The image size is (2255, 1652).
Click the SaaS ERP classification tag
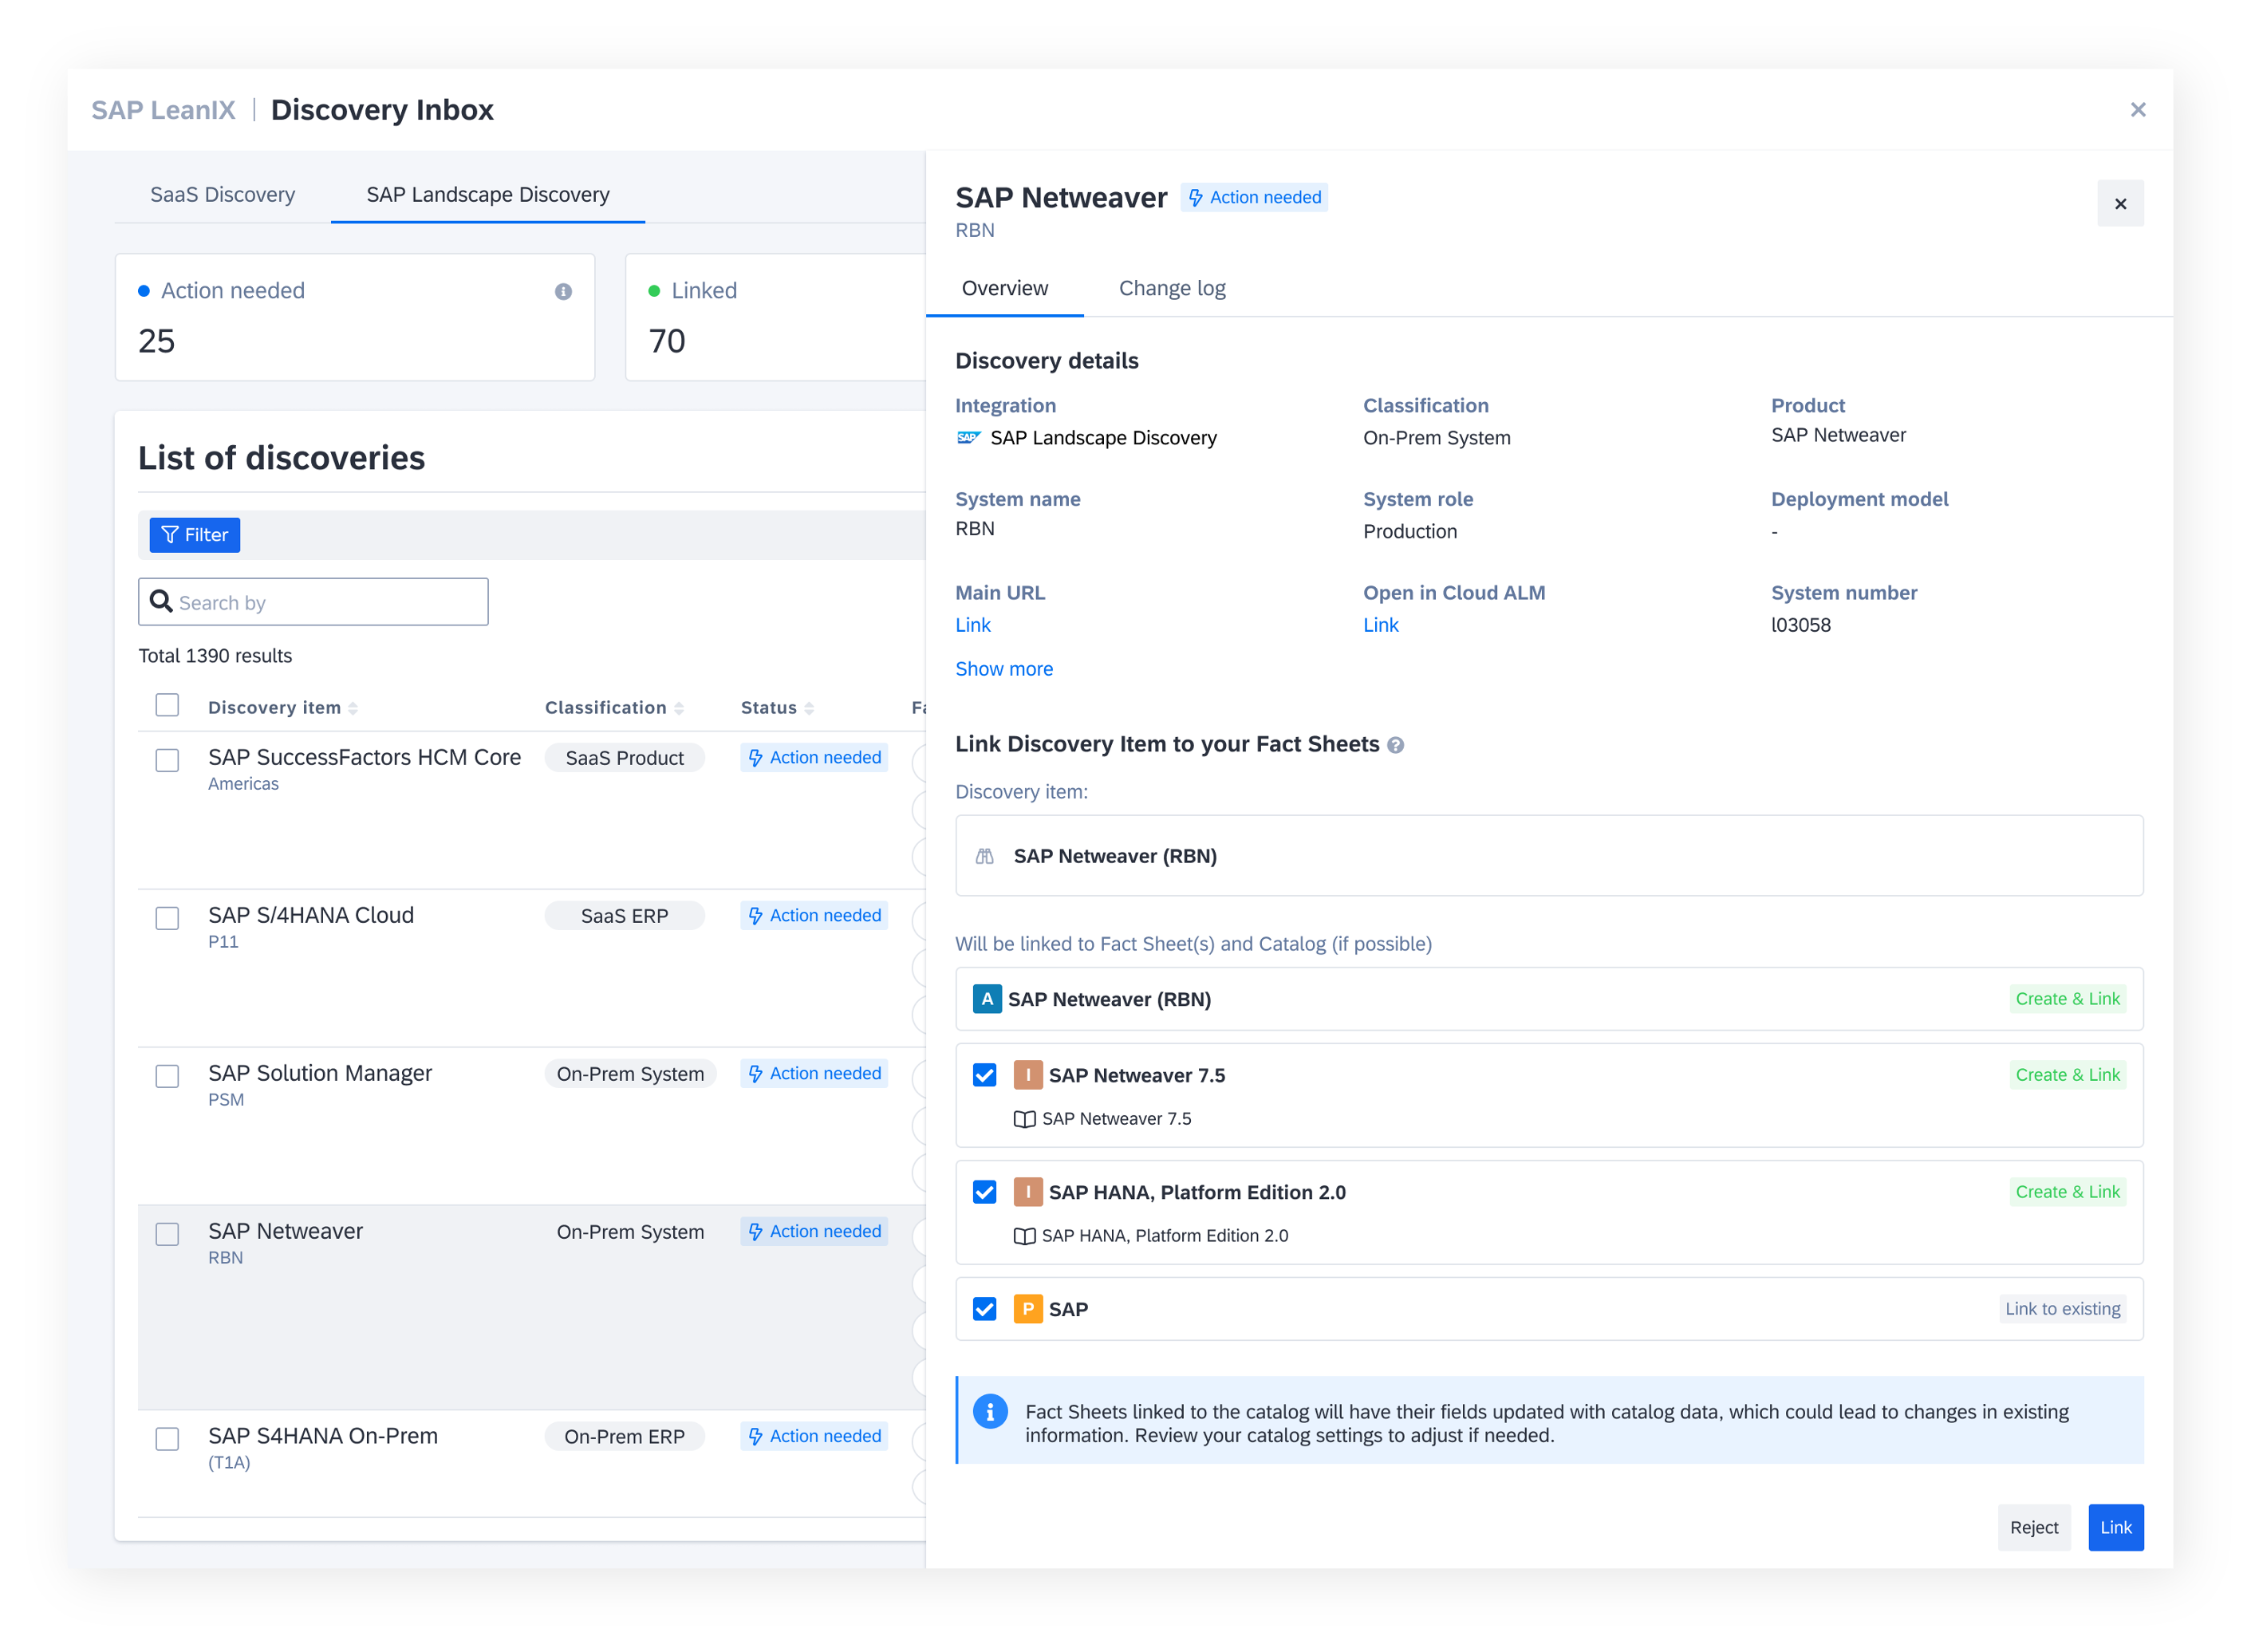pyautogui.click(x=624, y=916)
